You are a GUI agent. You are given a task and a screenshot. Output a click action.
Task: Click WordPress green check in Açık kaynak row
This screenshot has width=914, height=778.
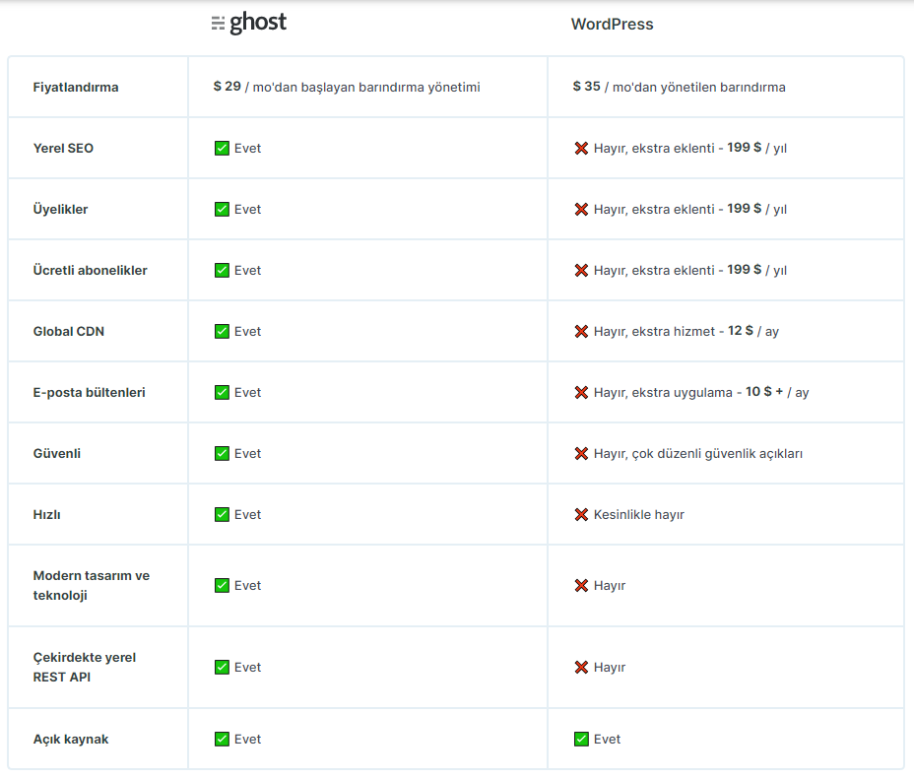pos(581,739)
